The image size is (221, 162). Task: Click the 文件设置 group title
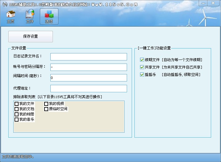19,48
